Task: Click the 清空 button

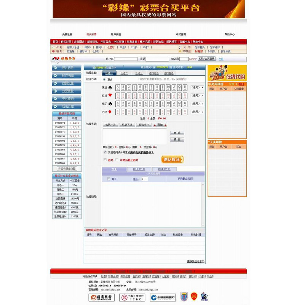Action: pyautogui.click(x=177, y=139)
